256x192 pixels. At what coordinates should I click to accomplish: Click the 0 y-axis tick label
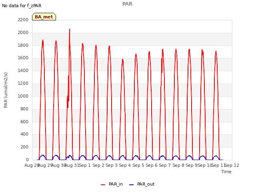coord(27,160)
